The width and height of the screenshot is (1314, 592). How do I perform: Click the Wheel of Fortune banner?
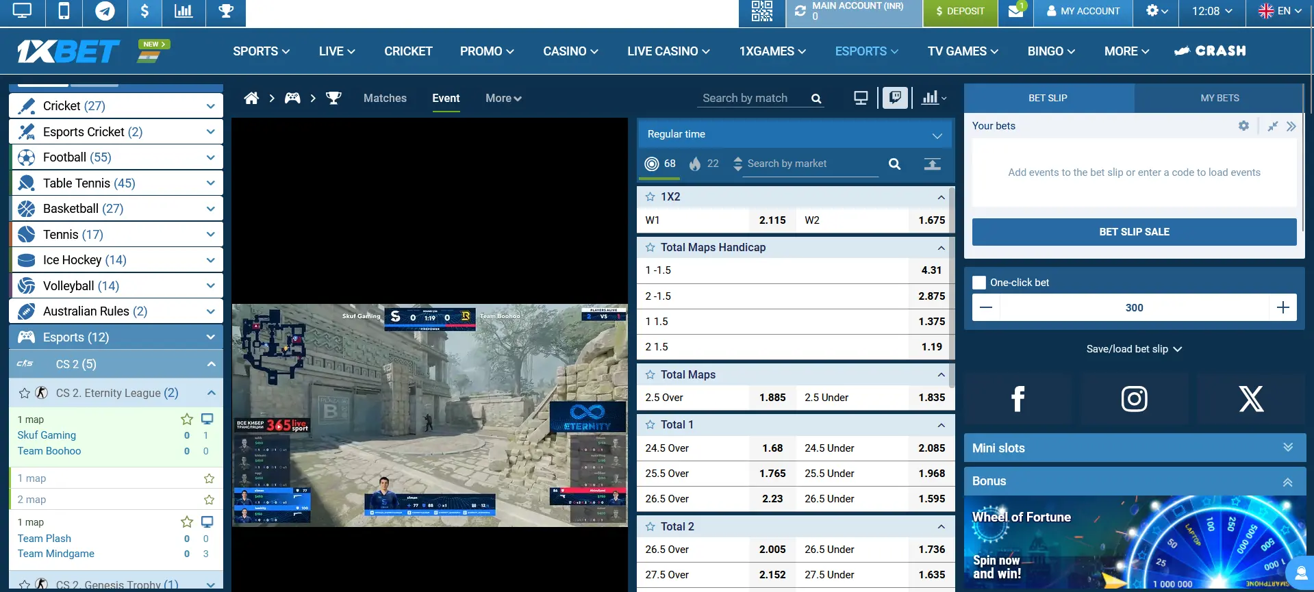[x=1134, y=543]
